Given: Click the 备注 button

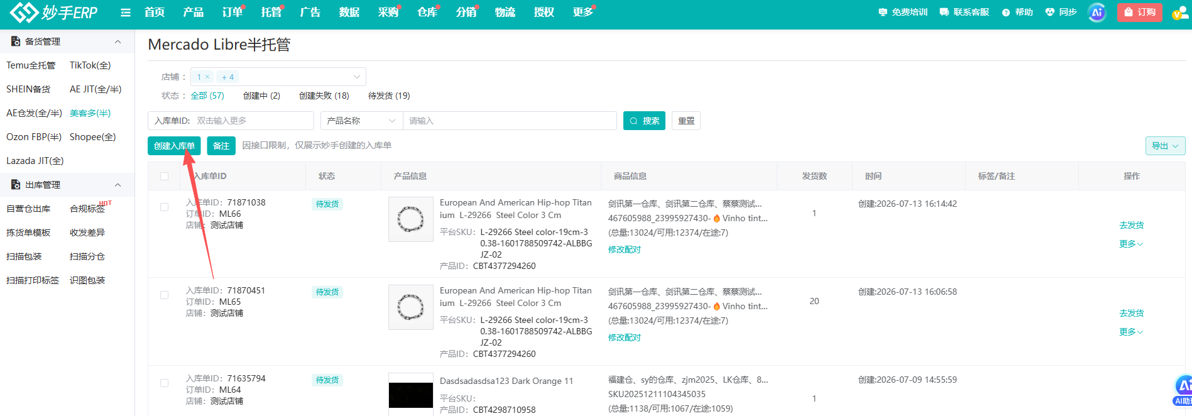Looking at the screenshot, I should pos(221,146).
